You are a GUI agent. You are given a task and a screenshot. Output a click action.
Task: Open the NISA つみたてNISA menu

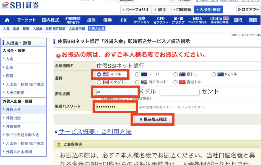coord(198,20)
